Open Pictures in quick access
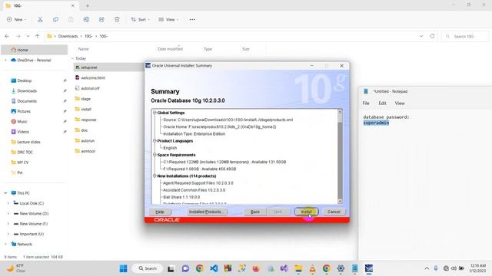Image resolution: width=492 pixels, height=276 pixels. tap(24, 111)
